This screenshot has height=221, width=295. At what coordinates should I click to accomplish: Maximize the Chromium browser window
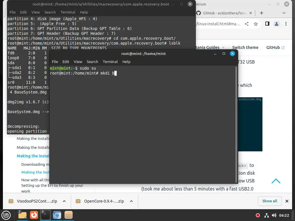tap(278, 4)
